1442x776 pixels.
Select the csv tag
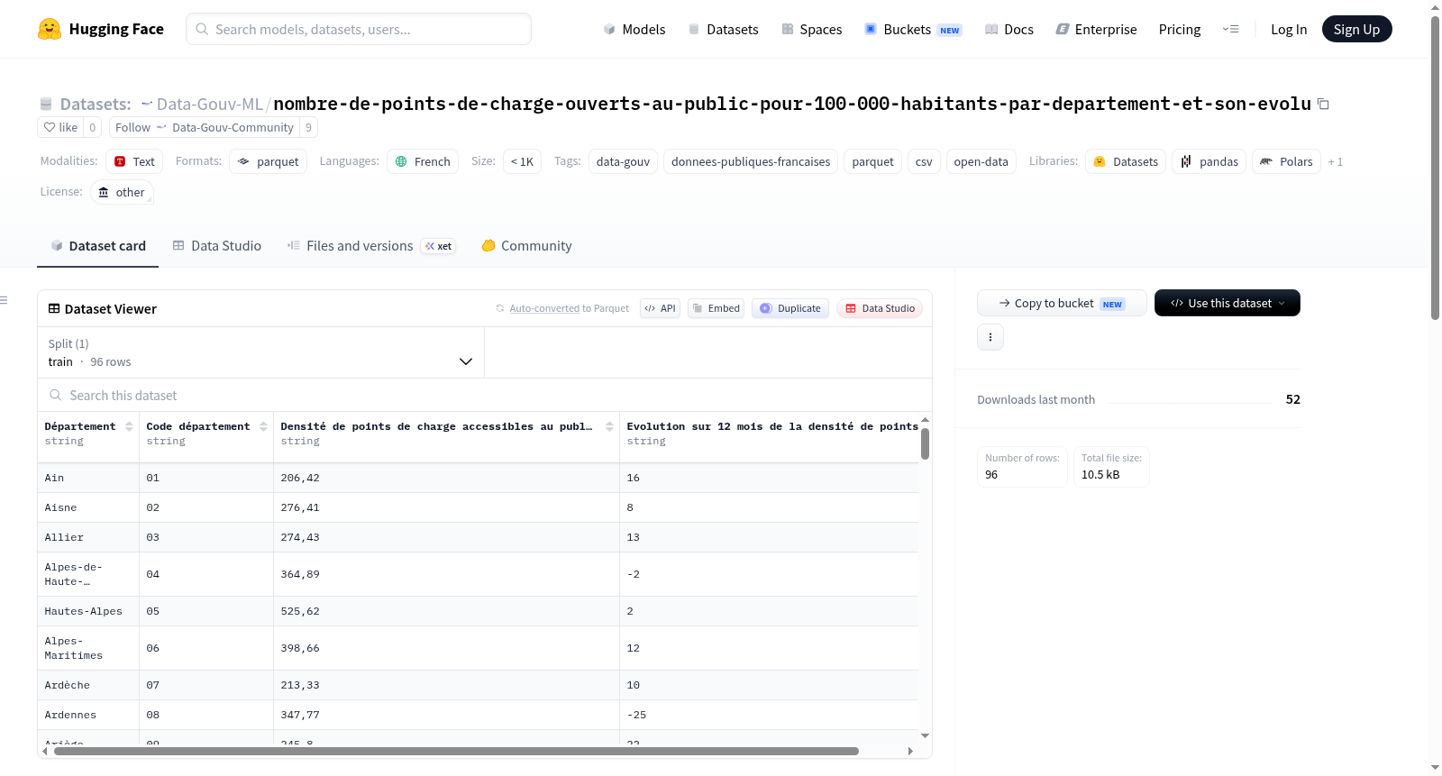coord(924,161)
